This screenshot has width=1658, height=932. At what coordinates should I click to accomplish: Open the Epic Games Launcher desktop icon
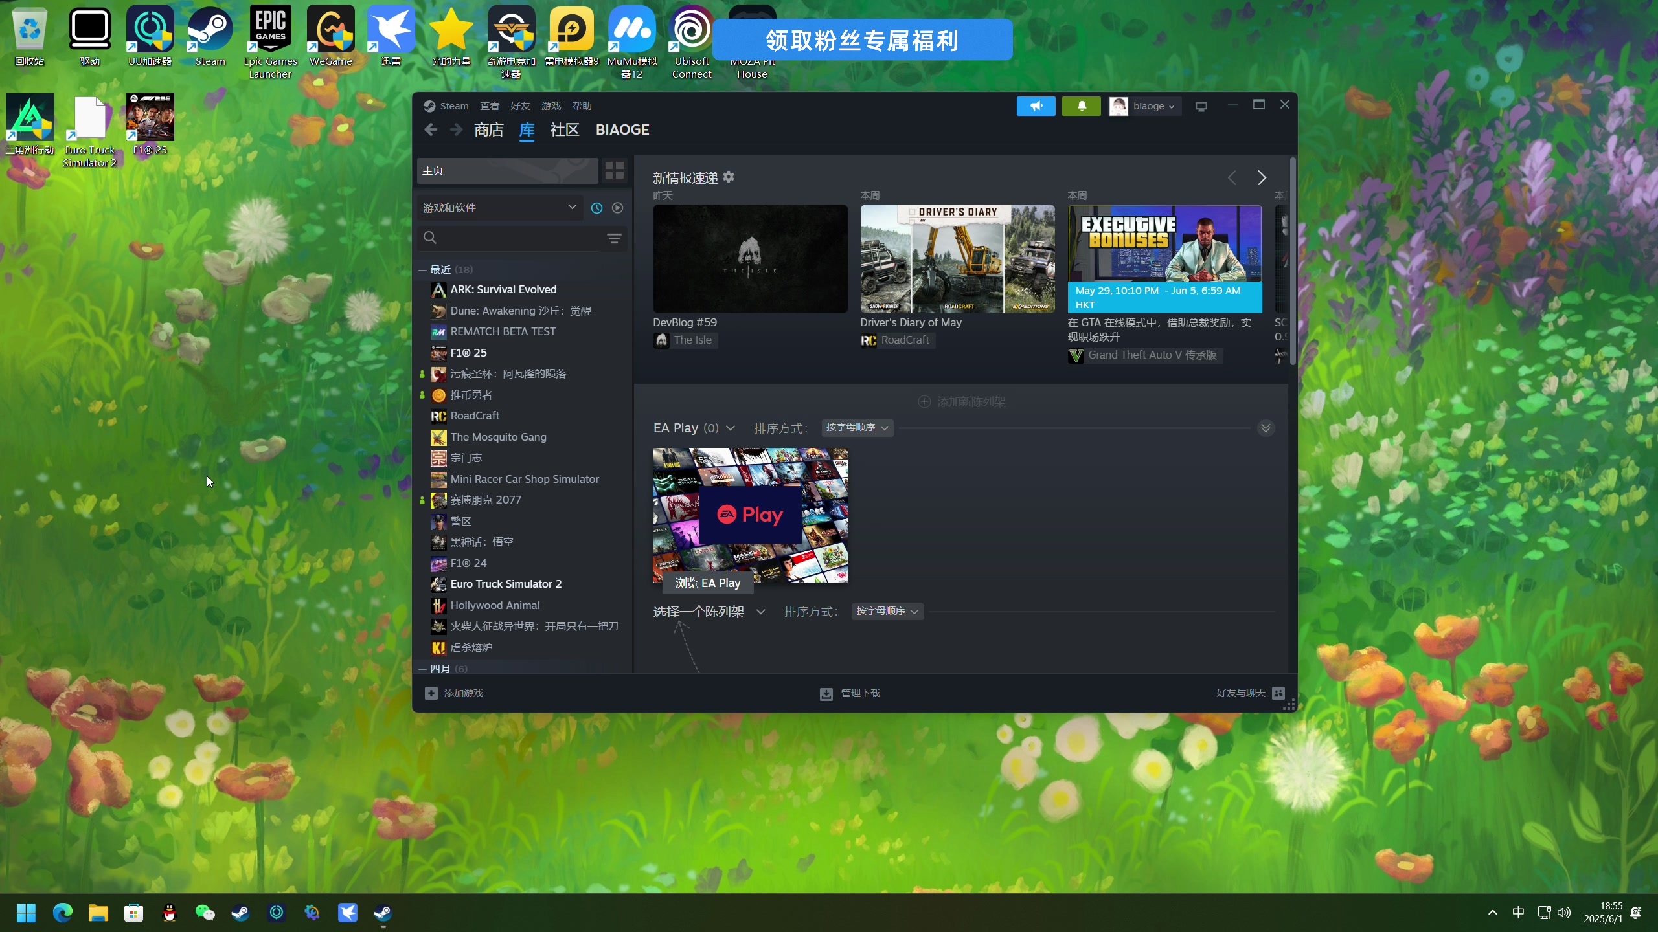pos(270,43)
